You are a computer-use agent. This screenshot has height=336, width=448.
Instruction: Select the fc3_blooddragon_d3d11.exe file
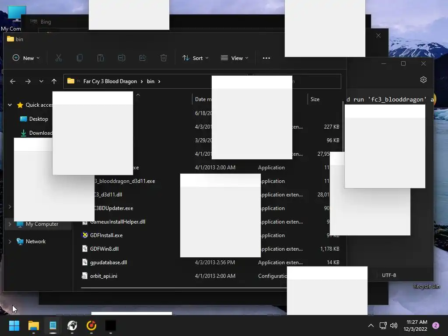click(x=125, y=181)
